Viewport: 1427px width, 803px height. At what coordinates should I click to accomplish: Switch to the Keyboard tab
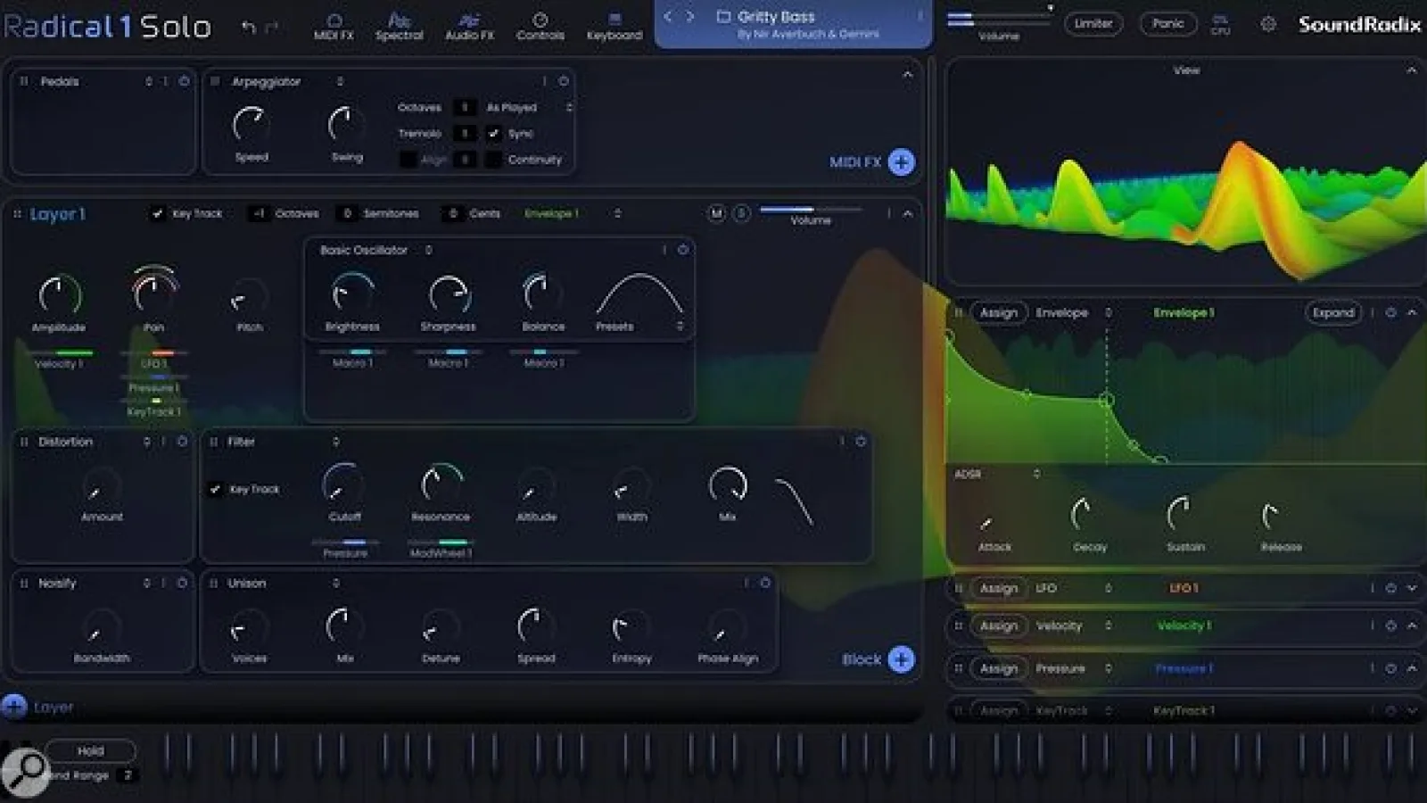pos(614,27)
